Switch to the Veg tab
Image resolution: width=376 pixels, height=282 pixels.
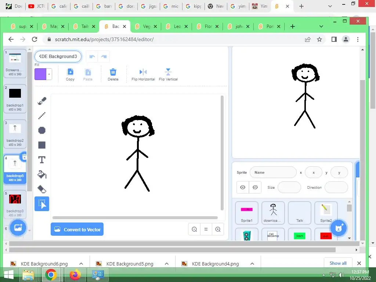coord(146,26)
